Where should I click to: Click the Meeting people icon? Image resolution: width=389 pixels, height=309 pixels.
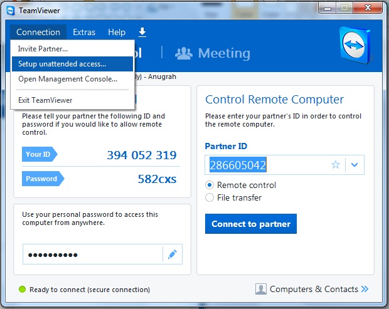pos(184,53)
